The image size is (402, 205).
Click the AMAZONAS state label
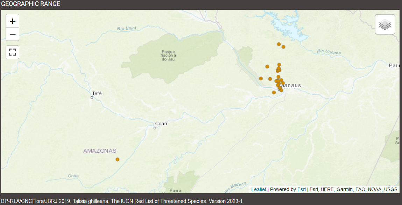point(100,151)
